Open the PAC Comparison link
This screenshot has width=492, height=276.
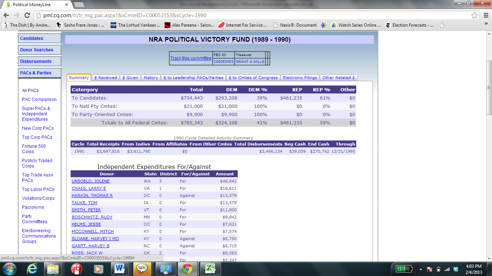tap(39, 100)
